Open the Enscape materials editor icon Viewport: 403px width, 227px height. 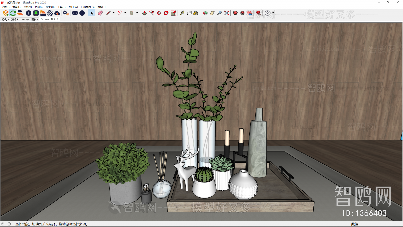(43, 13)
